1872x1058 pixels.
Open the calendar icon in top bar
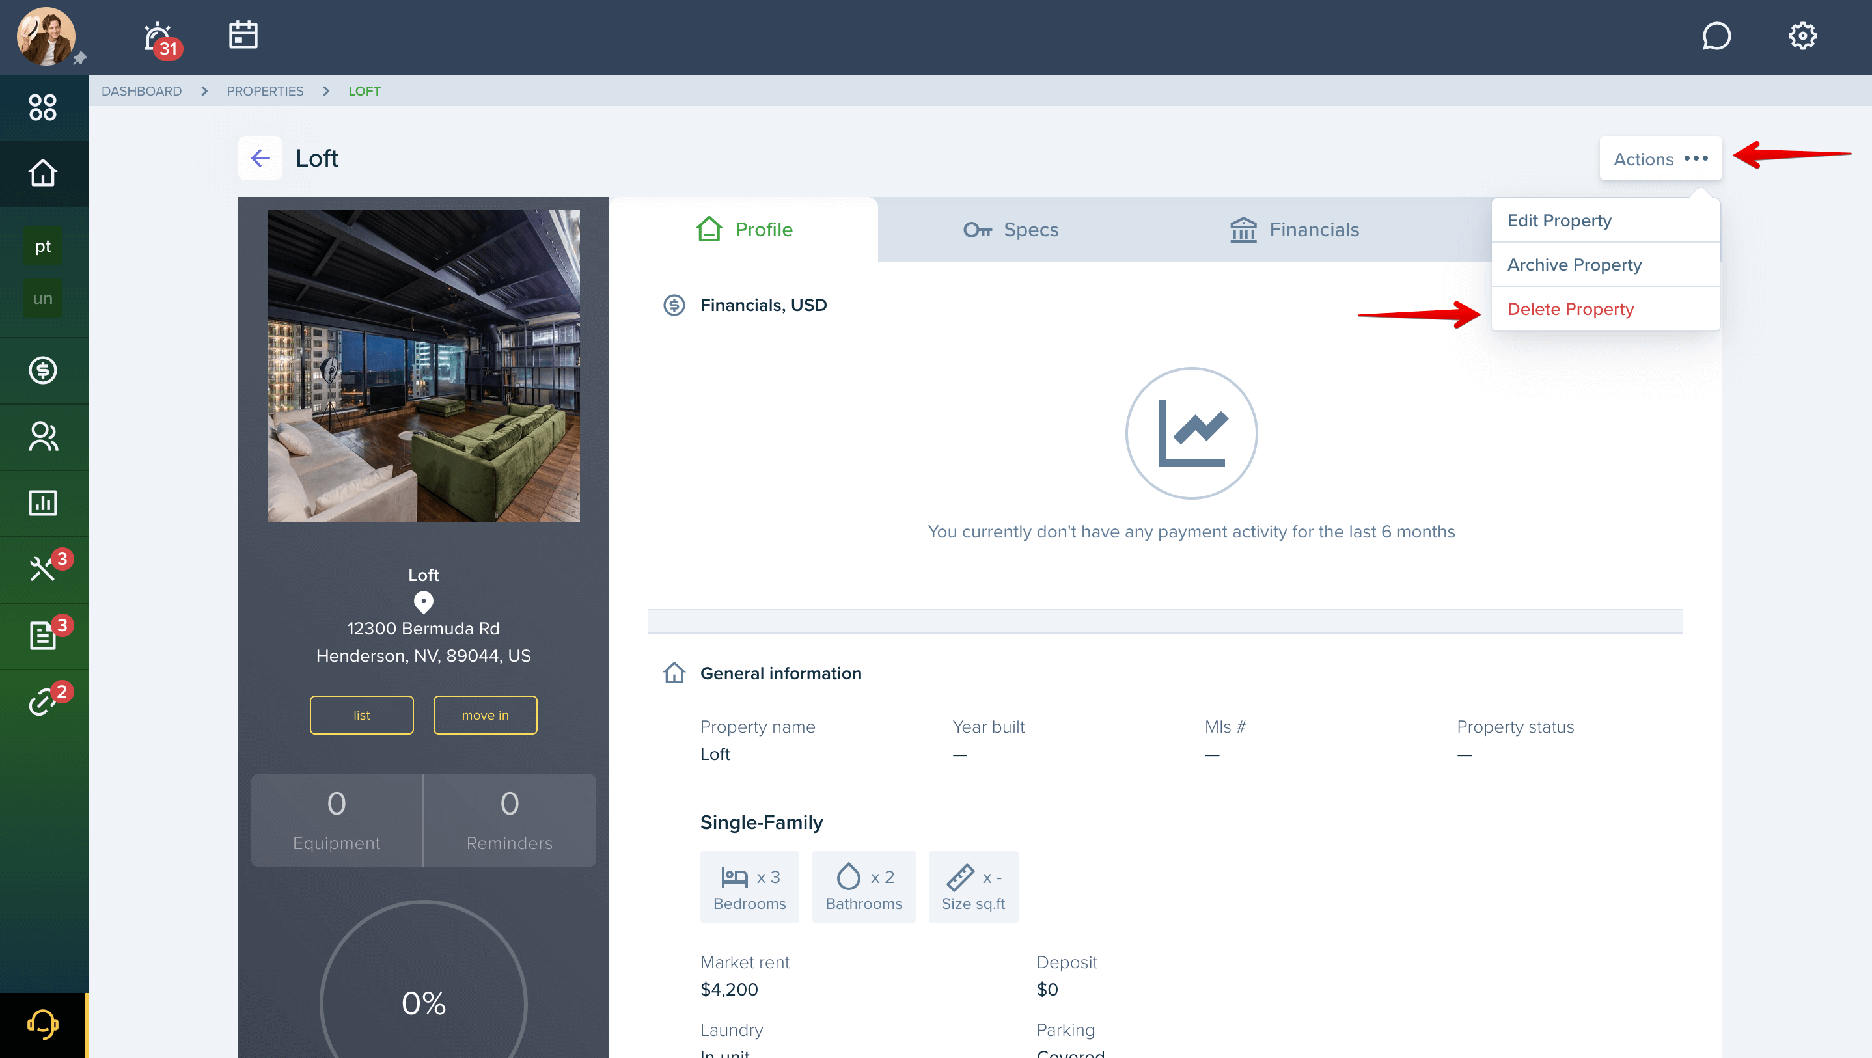pyautogui.click(x=243, y=35)
